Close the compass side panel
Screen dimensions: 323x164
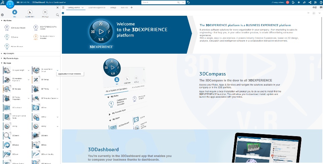[58, 8]
